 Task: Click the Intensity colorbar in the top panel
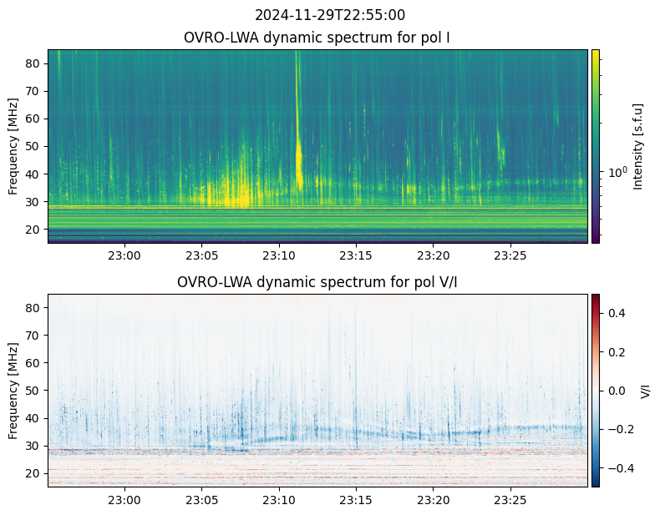click(x=596, y=146)
